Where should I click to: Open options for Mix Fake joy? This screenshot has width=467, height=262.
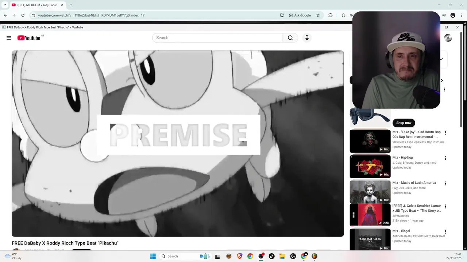click(x=445, y=133)
